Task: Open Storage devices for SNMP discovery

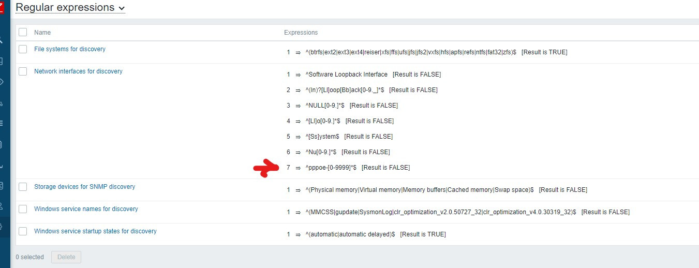Action: tap(84, 187)
